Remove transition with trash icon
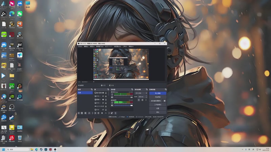The width and height of the screenshot is (271, 152). click(x=142, y=100)
